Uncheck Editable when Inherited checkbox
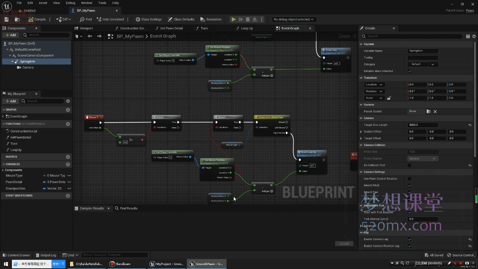 click(409, 71)
